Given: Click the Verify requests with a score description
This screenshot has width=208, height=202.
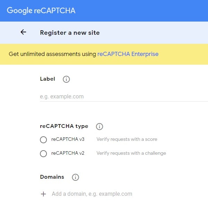Looking at the screenshot, I should tap(127, 139).
